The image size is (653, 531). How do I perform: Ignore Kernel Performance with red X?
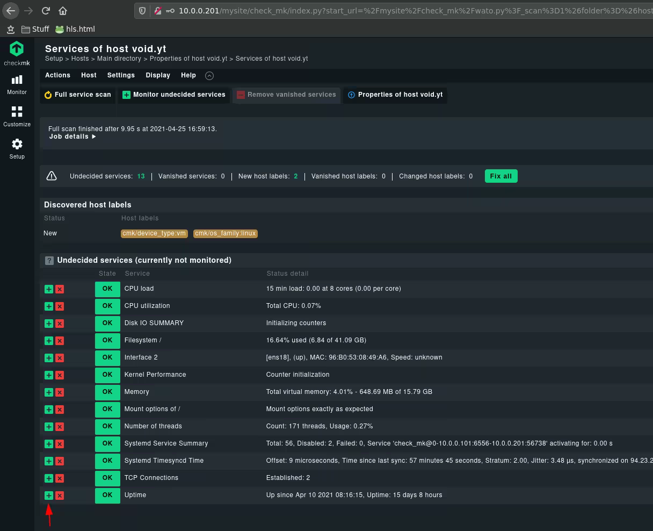[60, 375]
